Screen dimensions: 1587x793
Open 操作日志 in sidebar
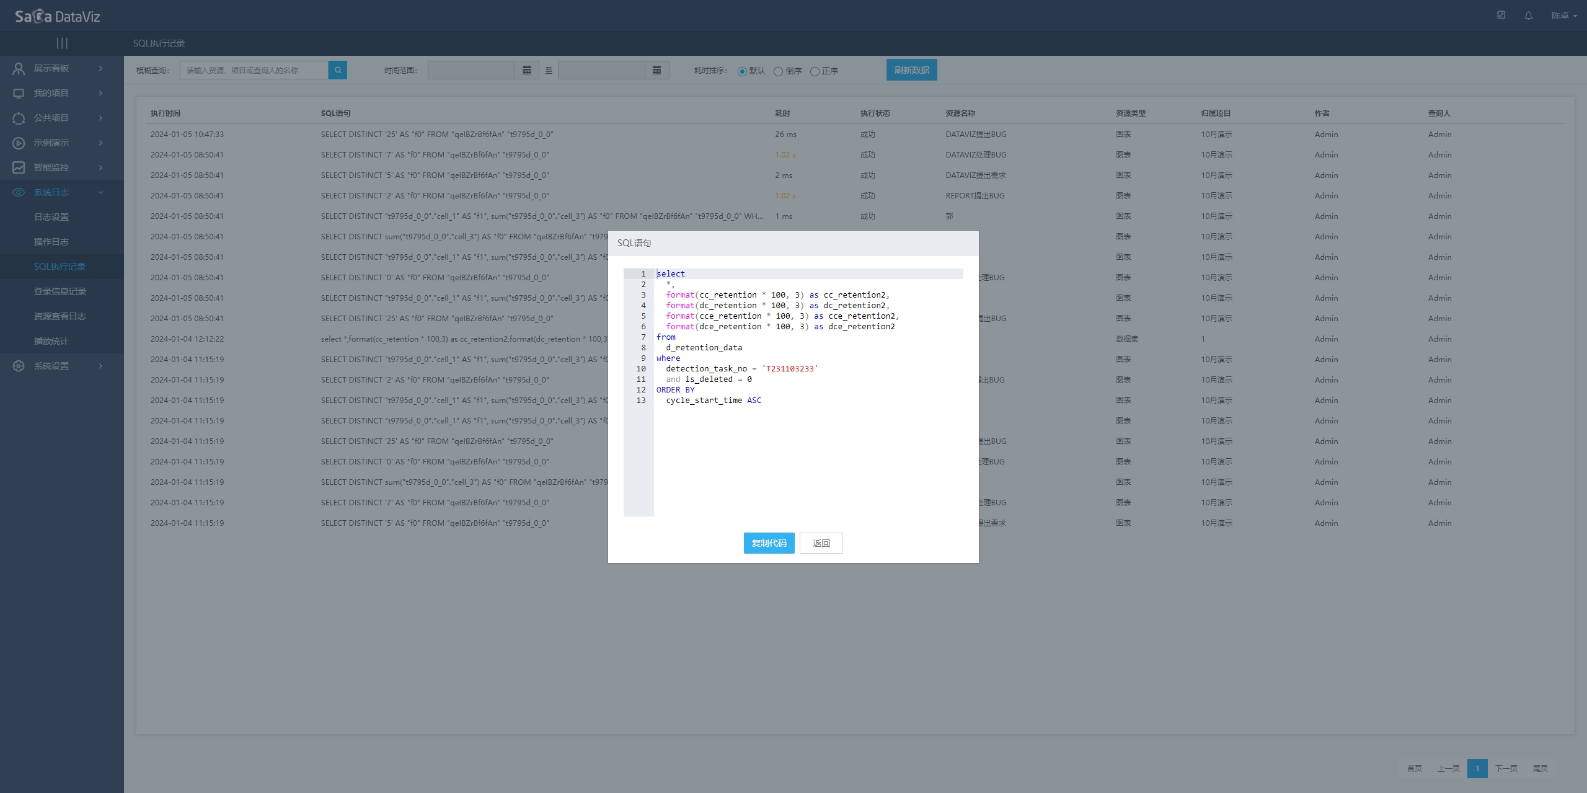click(51, 242)
